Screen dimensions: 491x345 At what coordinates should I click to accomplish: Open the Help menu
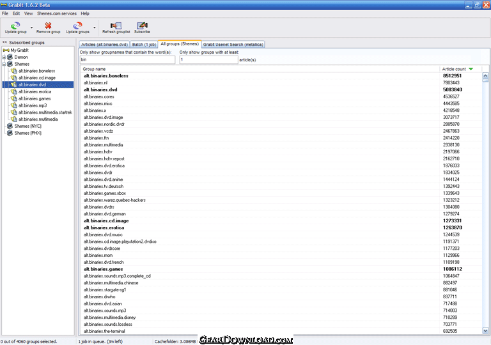tap(85, 13)
